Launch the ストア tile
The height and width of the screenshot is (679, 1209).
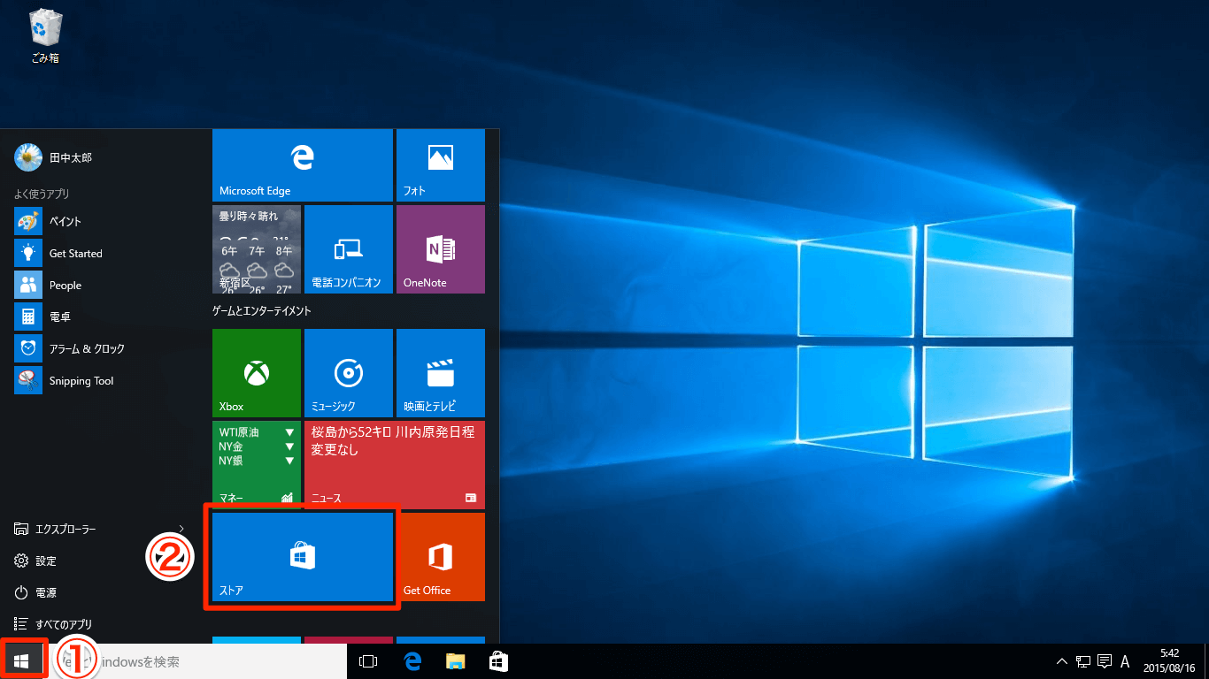303,557
